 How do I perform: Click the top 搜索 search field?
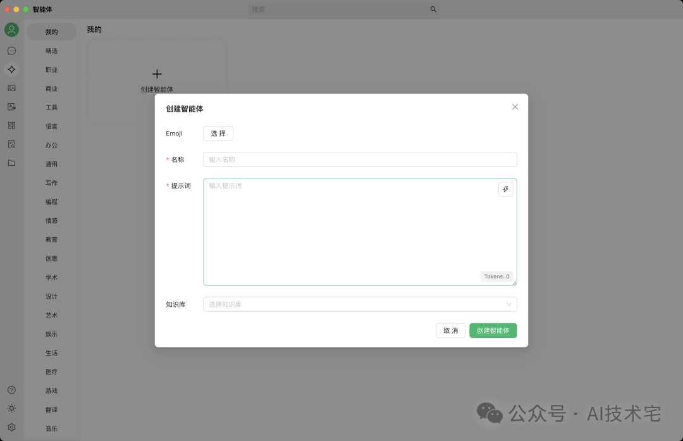(344, 9)
